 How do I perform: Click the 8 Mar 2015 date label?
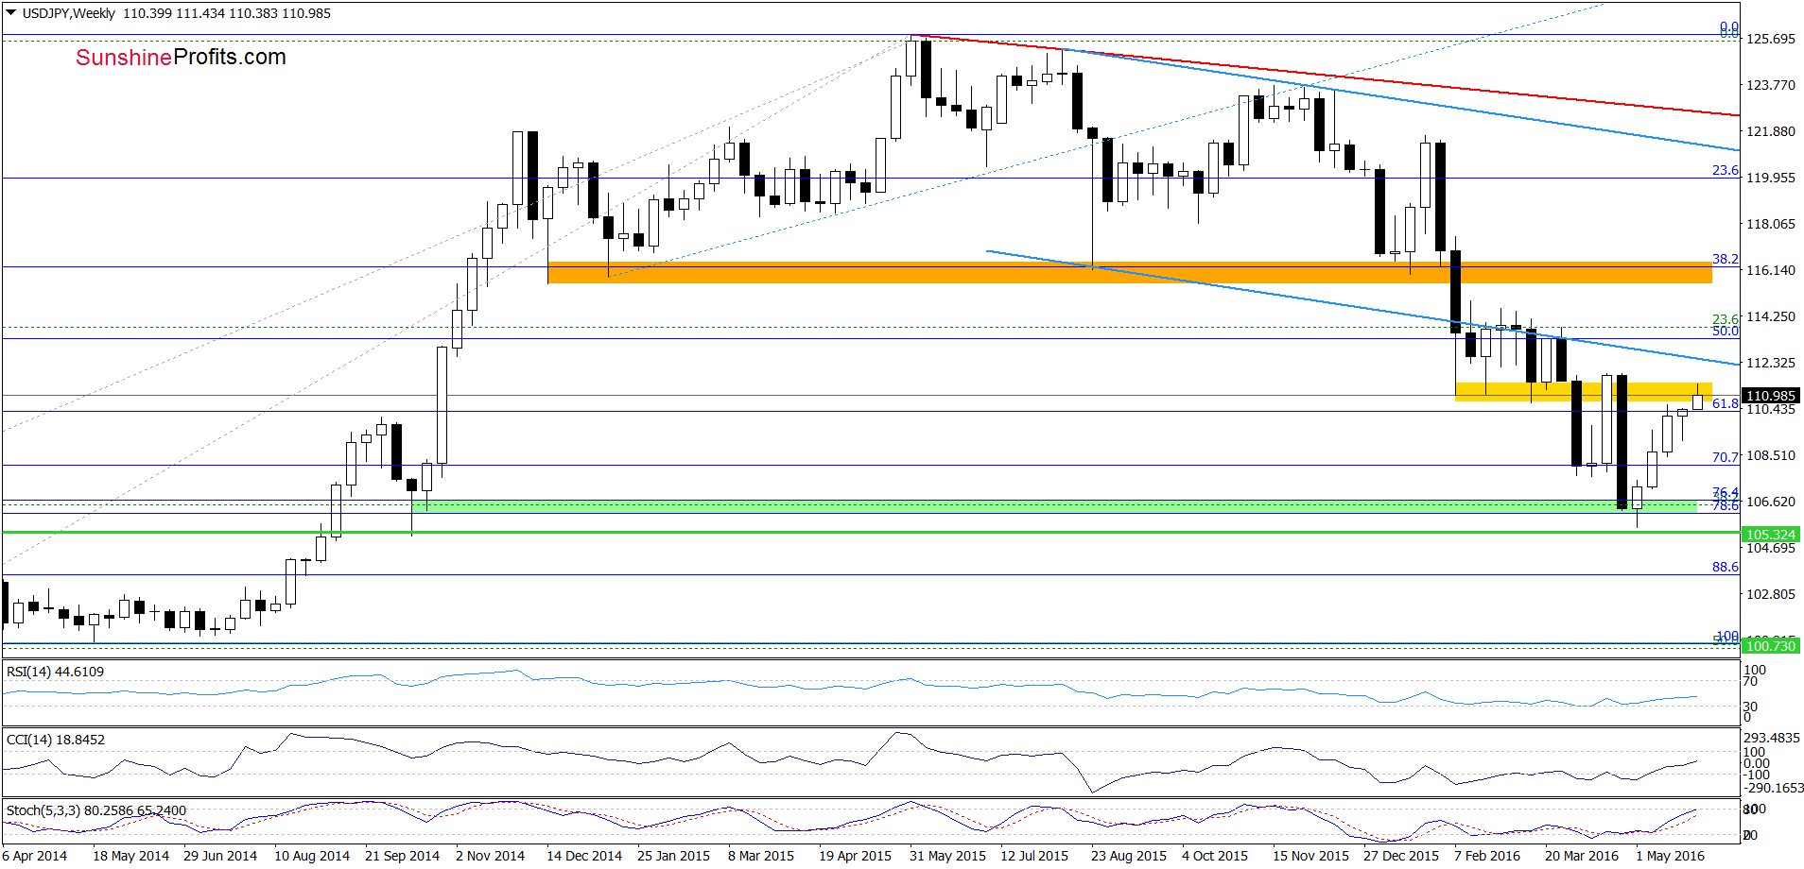[761, 856]
